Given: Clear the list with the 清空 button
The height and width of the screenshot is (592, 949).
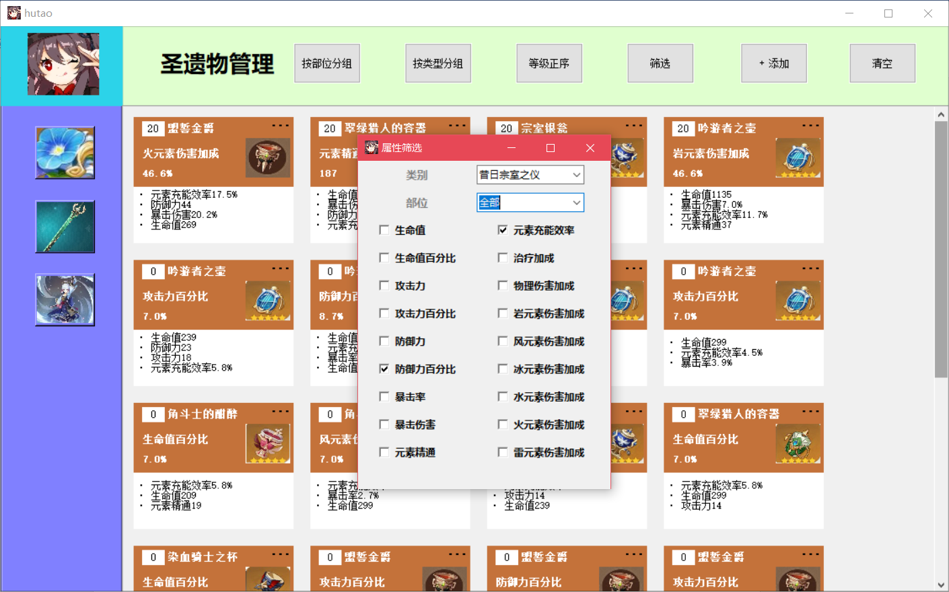Looking at the screenshot, I should pyautogui.click(x=882, y=63).
